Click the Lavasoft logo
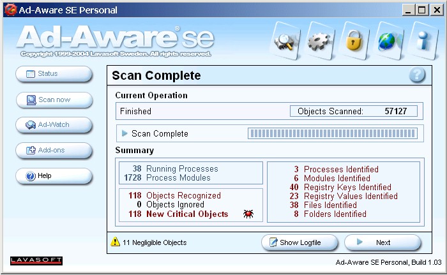 36,260
